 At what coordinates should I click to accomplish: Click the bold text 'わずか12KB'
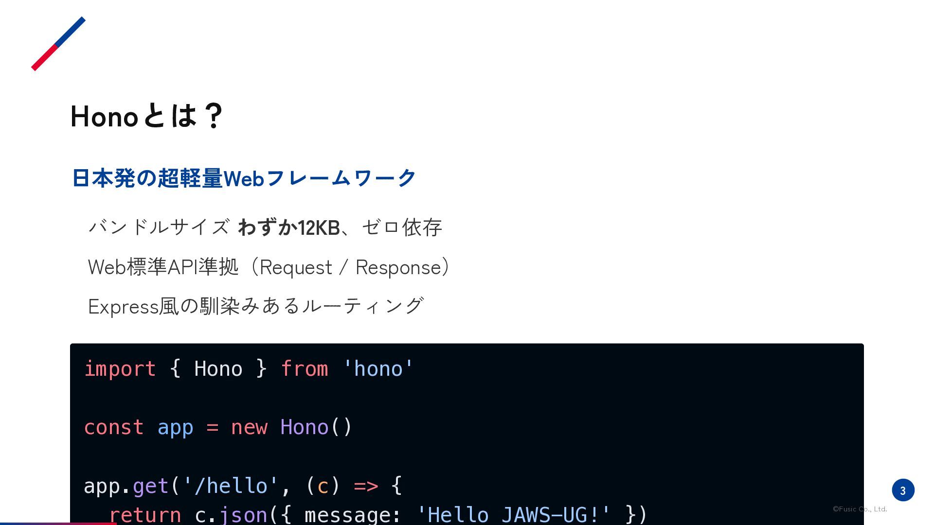(288, 227)
